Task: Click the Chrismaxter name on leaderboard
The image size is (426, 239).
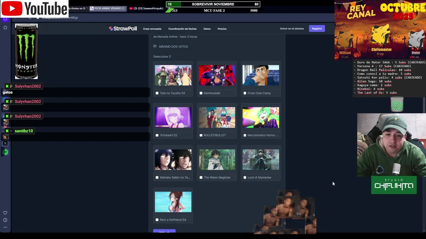Action: pos(381,49)
